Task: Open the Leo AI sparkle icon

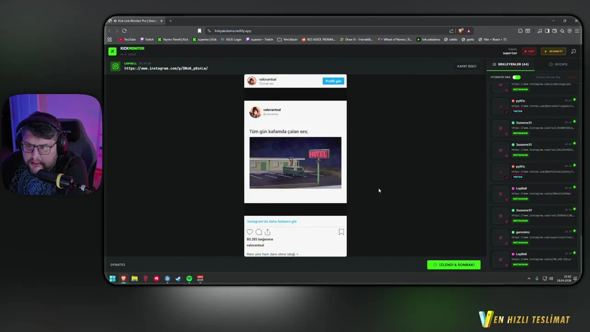Action: coord(562,31)
